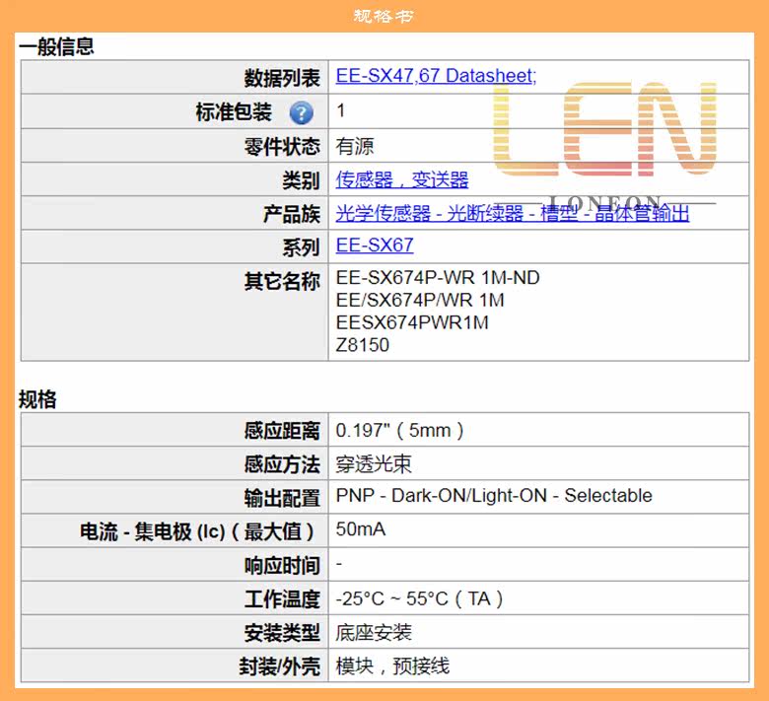This screenshot has width=769, height=701.
Task: Click the sensing method value 穿透光束
Action: click(374, 463)
